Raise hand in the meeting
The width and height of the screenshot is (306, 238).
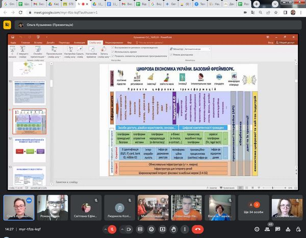pos(174,230)
